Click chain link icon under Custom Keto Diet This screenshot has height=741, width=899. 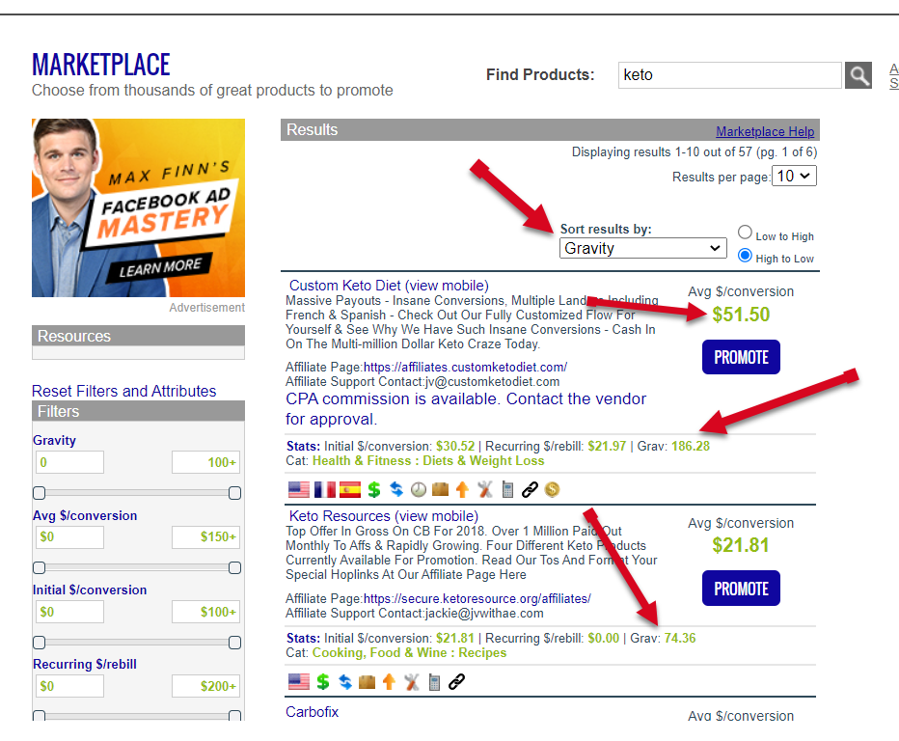coord(530,489)
